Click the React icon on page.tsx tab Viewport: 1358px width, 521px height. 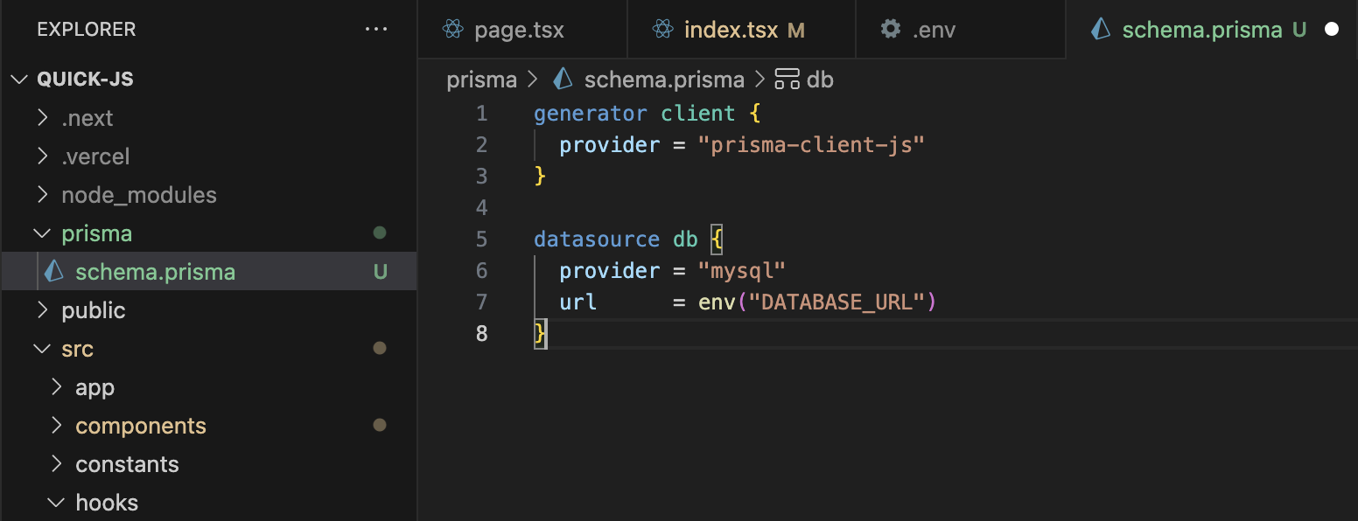pyautogui.click(x=451, y=29)
